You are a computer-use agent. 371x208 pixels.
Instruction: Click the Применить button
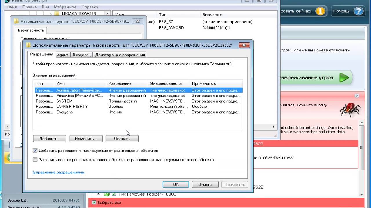click(x=234, y=185)
